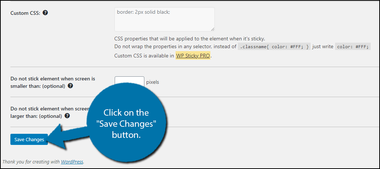Viewport: 380px width, 169px height.
Task: Select the .classname{ color: #FFF; } code snippet
Action: 274,47
